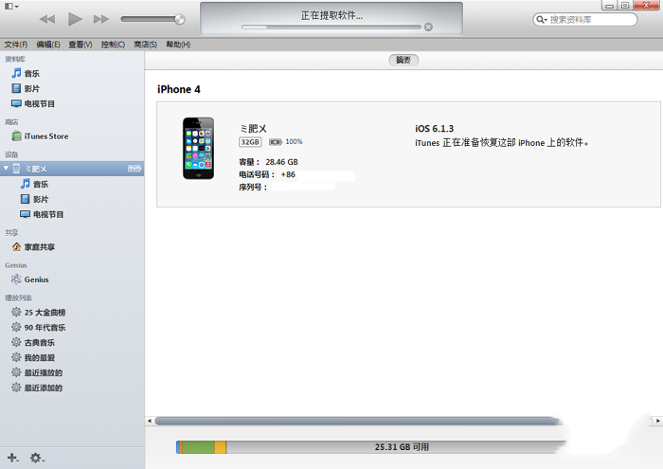Select 影片 under the library section

point(72,89)
